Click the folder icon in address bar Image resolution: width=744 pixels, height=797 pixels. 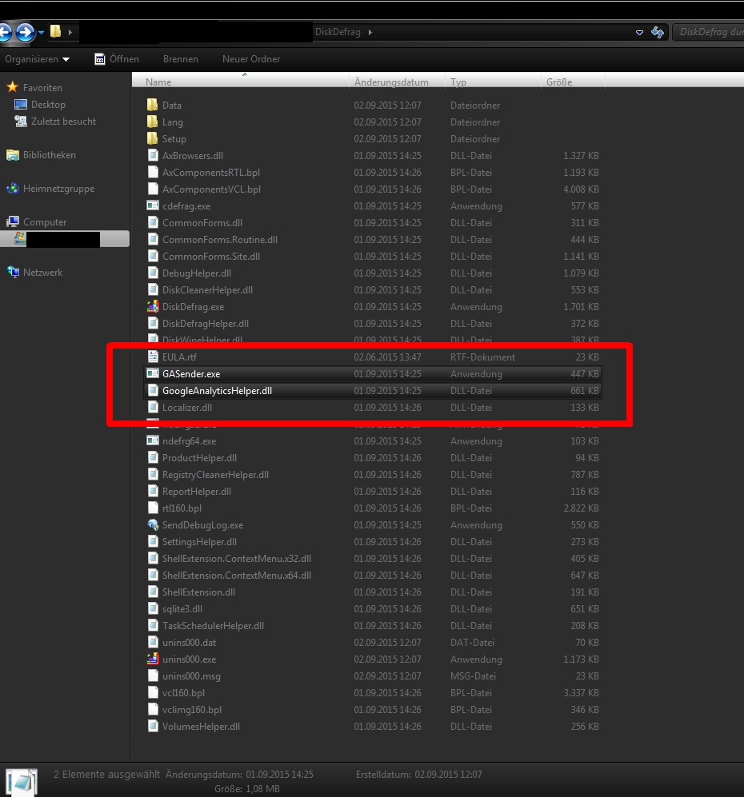(55, 31)
